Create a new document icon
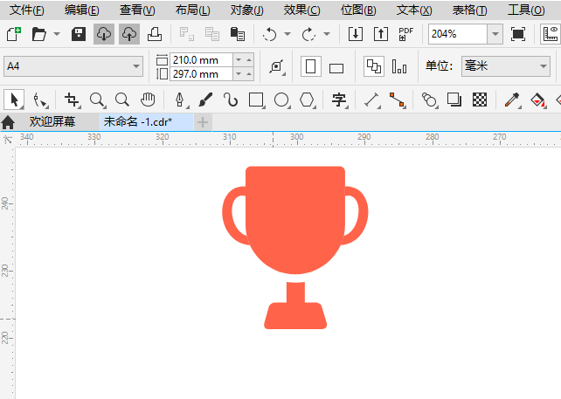Screen dimensions: 561x399 tap(14, 34)
